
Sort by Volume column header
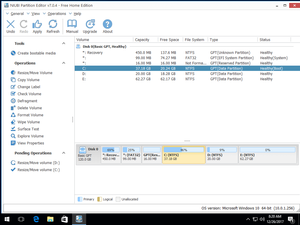[x=104, y=40]
